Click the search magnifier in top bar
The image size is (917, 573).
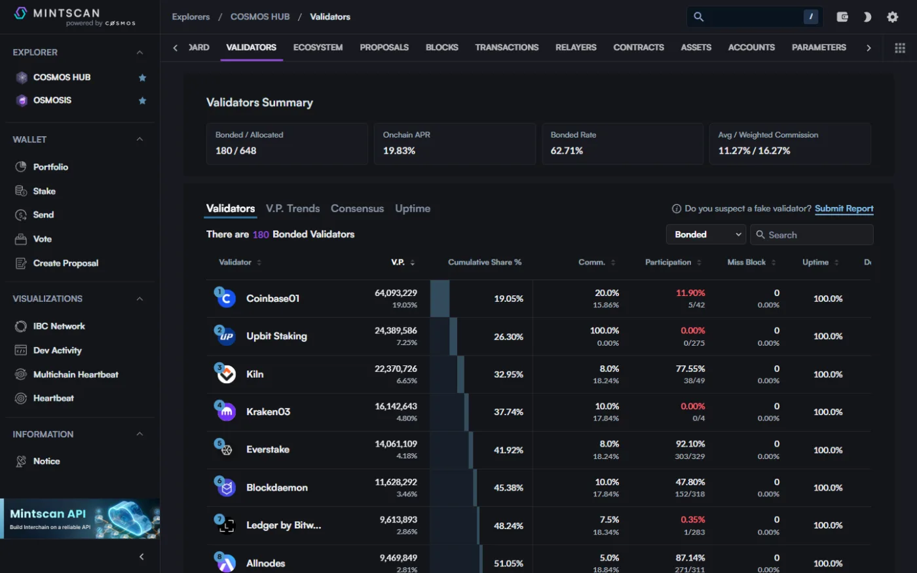click(699, 17)
